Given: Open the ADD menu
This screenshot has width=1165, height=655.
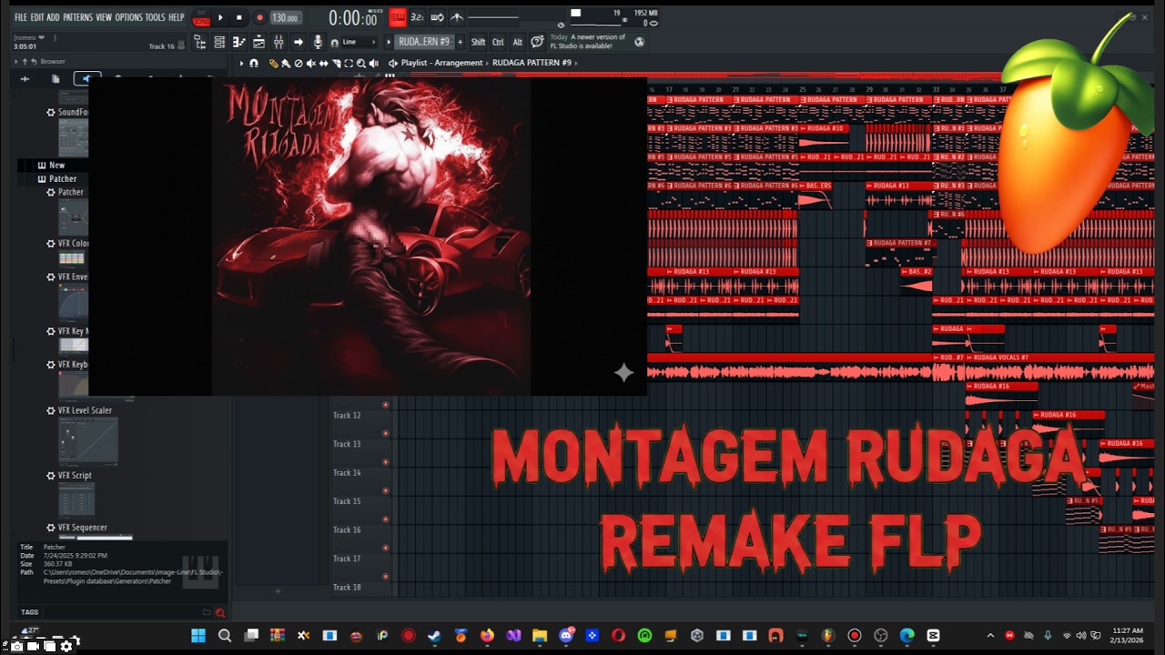Looking at the screenshot, I should click(53, 17).
